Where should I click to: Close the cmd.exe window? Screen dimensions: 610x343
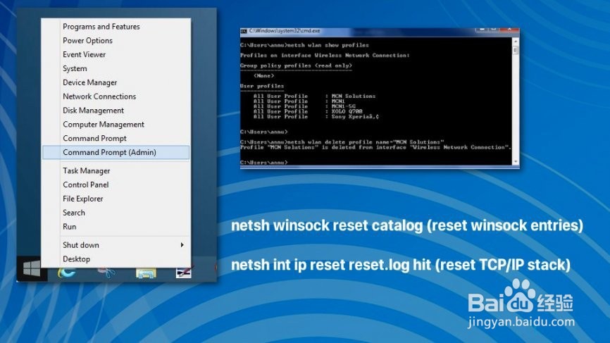(509, 30)
